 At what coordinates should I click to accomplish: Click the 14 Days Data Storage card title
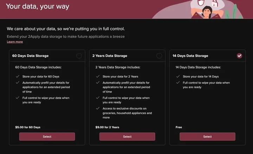pos(190,56)
